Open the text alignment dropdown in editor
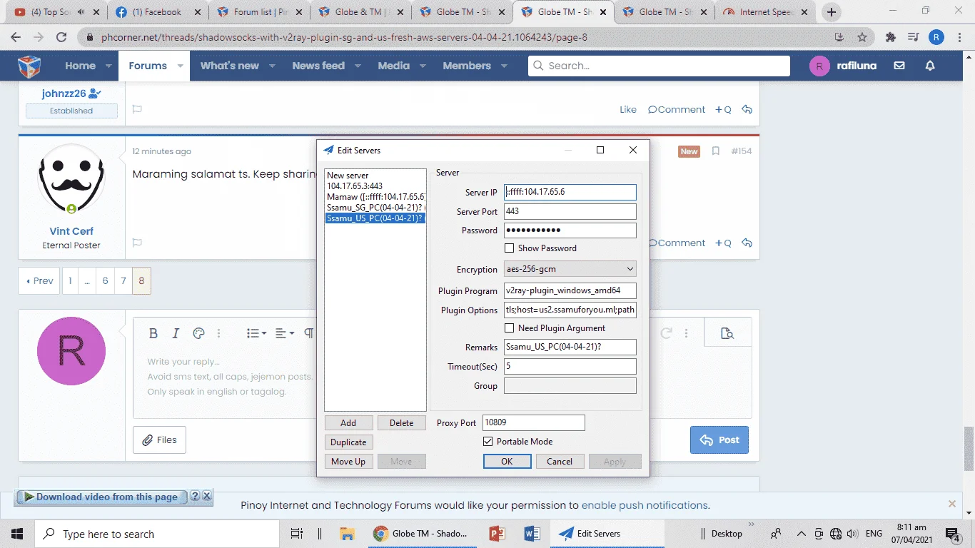Viewport: 975px width, 548px height. [x=284, y=333]
